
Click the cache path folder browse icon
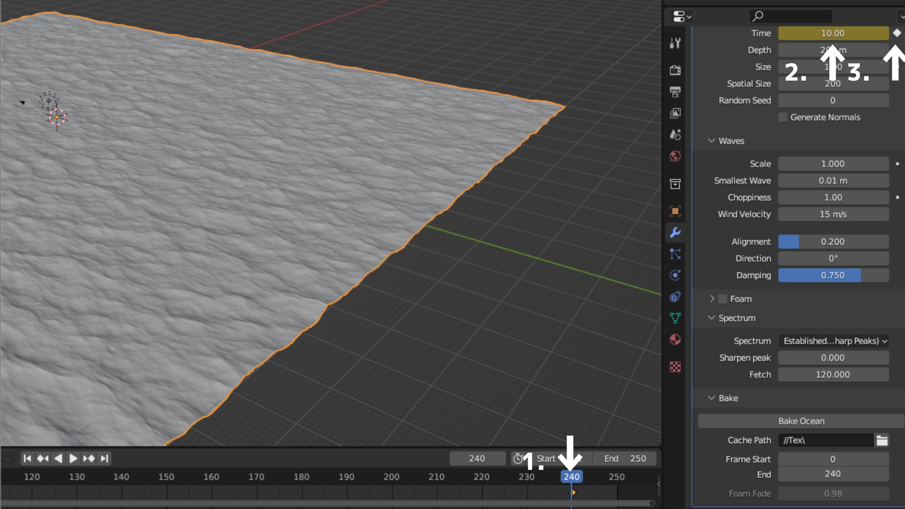pos(882,440)
